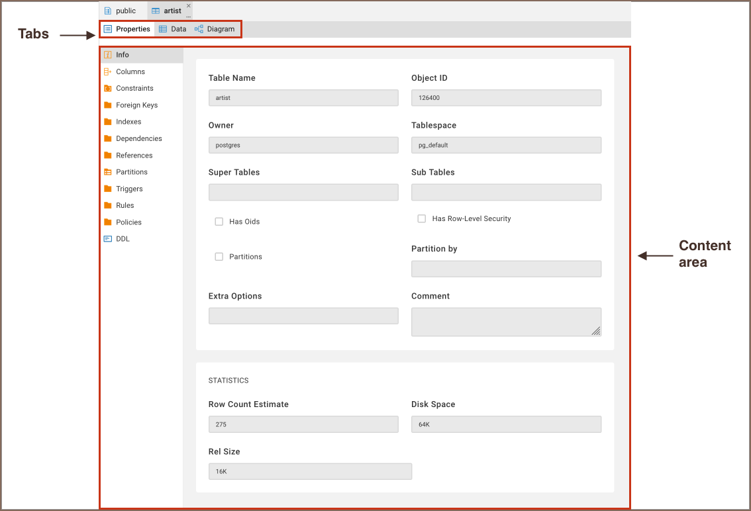This screenshot has height=511, width=751.
Task: Select the Foreign Keys folder icon
Action: coord(107,105)
